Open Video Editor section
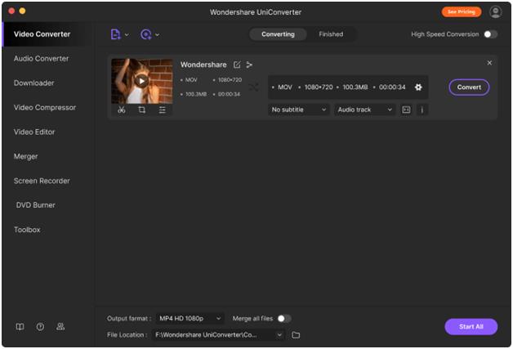The height and width of the screenshot is (349, 513). coord(34,132)
